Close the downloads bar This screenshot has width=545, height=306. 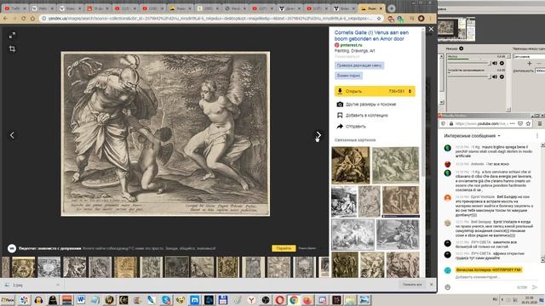(x=432, y=285)
